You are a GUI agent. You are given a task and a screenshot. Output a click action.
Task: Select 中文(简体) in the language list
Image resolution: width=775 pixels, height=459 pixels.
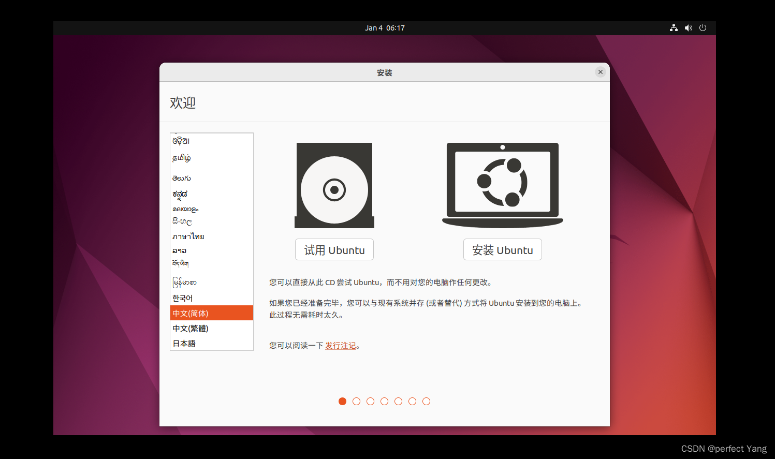212,313
